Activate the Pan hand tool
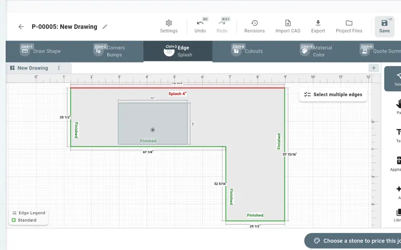Image resolution: width=401 pixels, height=250 pixels. (x=397, y=106)
